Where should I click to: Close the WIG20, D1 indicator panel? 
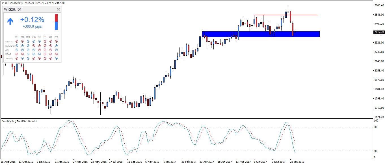59,9
